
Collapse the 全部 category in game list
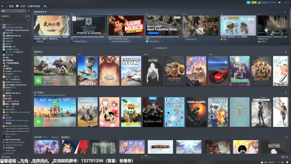click(2, 25)
